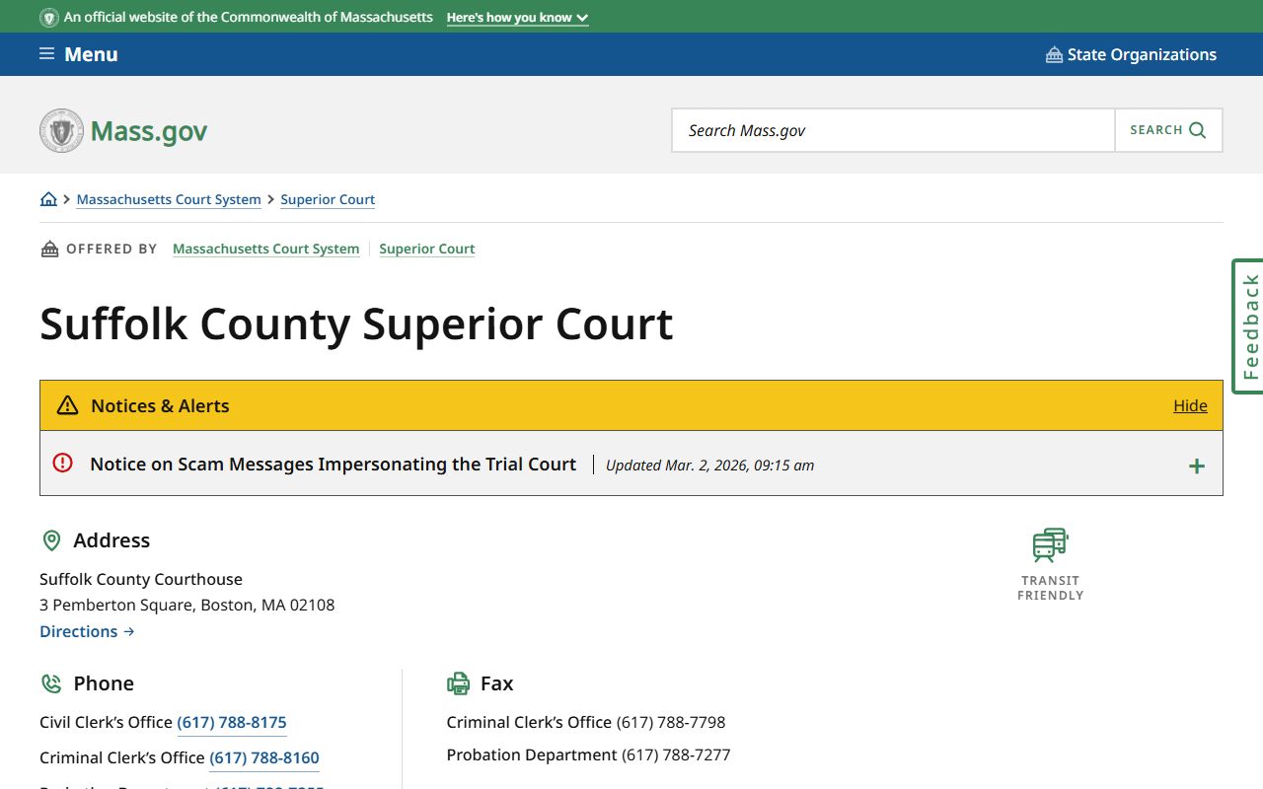Screen dimensions: 1263x789
Task: Open the Feedback side tab
Action: click(x=1249, y=326)
